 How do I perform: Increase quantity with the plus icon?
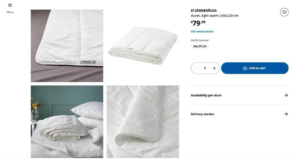point(214,68)
